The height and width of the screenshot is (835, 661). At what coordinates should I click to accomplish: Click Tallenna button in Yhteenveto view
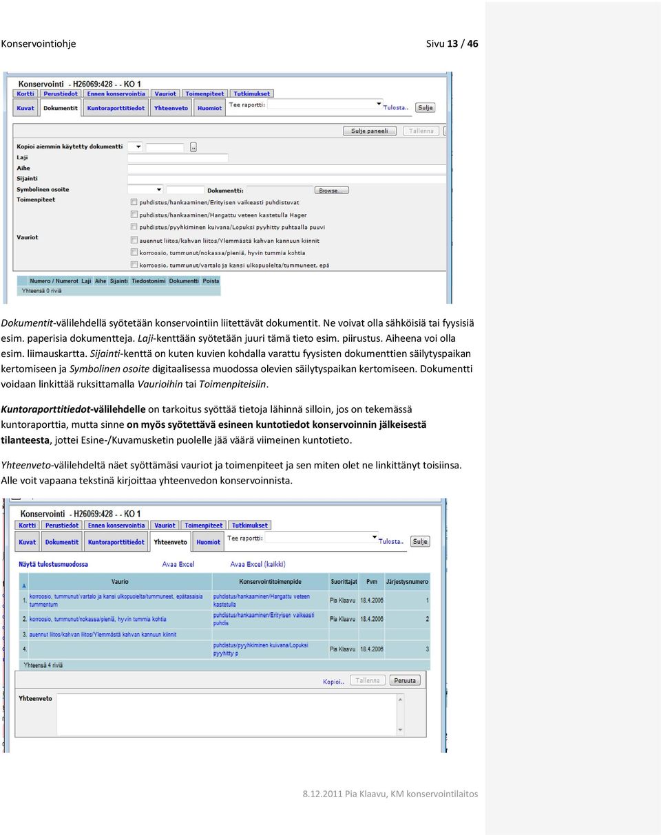coord(368,680)
